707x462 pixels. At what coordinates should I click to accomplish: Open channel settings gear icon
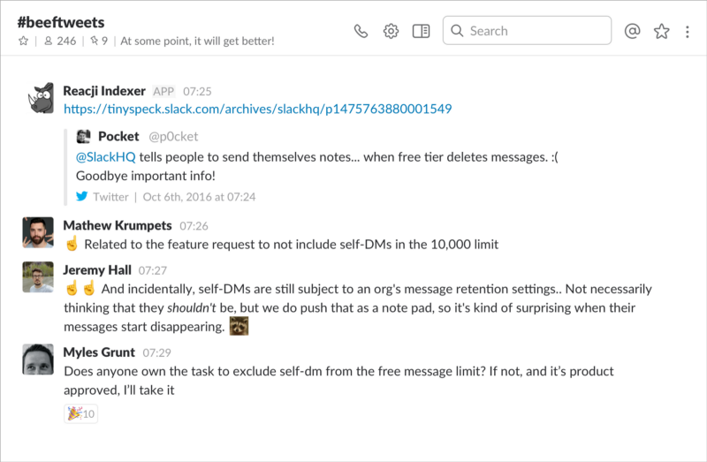(391, 31)
